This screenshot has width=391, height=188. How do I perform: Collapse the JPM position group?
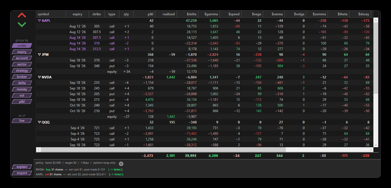pos(39,55)
